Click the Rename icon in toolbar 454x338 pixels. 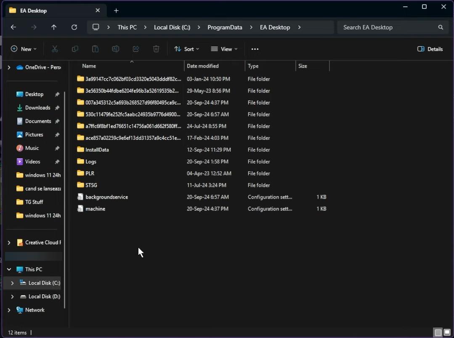[115, 49]
